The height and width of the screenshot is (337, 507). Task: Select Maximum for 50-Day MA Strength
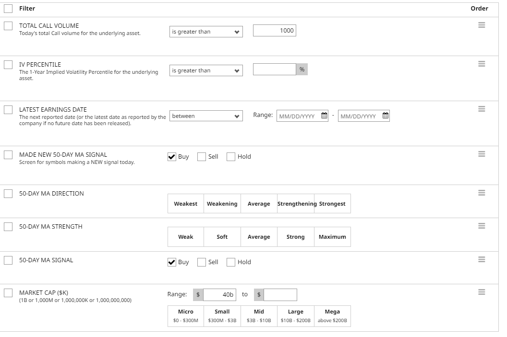[332, 236]
